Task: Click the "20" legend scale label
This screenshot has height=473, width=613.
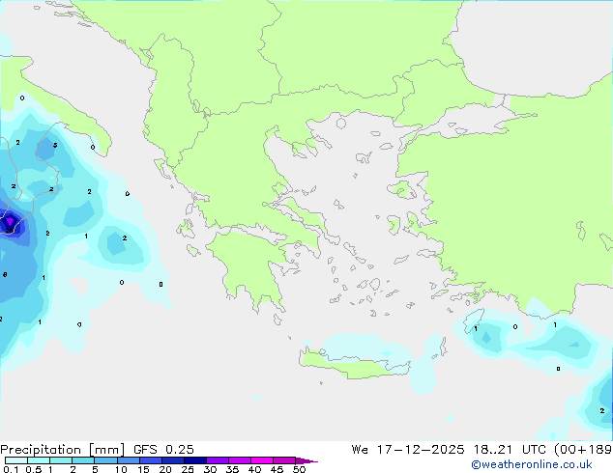Action: click(165, 469)
